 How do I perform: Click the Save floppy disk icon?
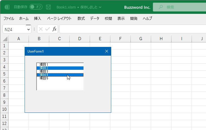click(48, 7)
